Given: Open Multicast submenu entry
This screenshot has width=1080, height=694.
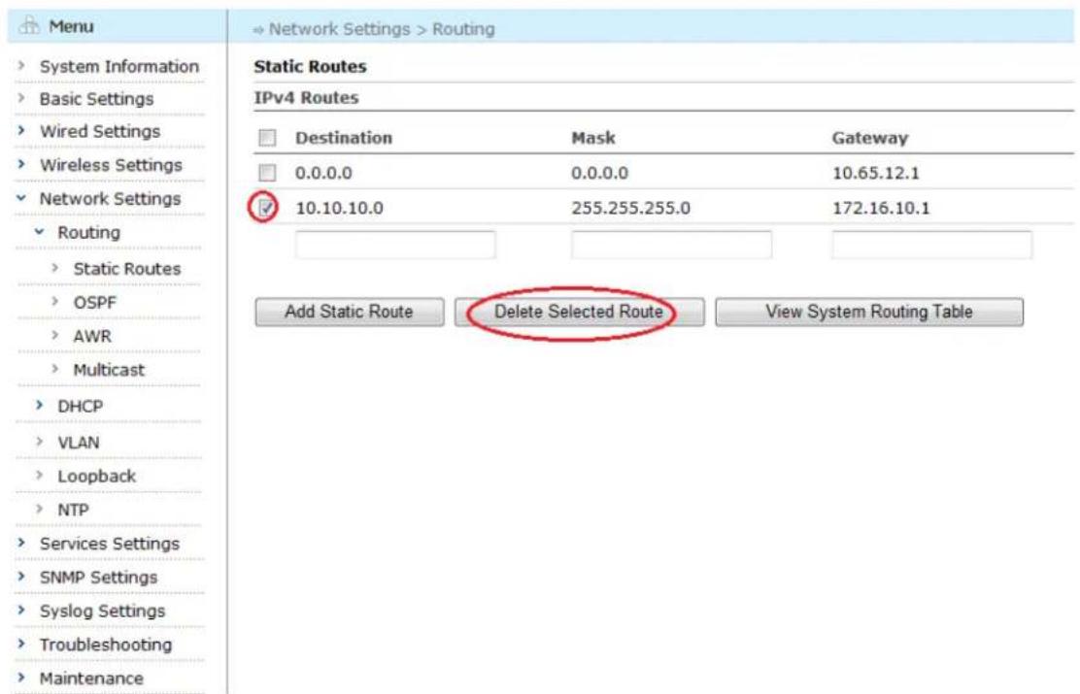Looking at the screenshot, I should tap(109, 370).
